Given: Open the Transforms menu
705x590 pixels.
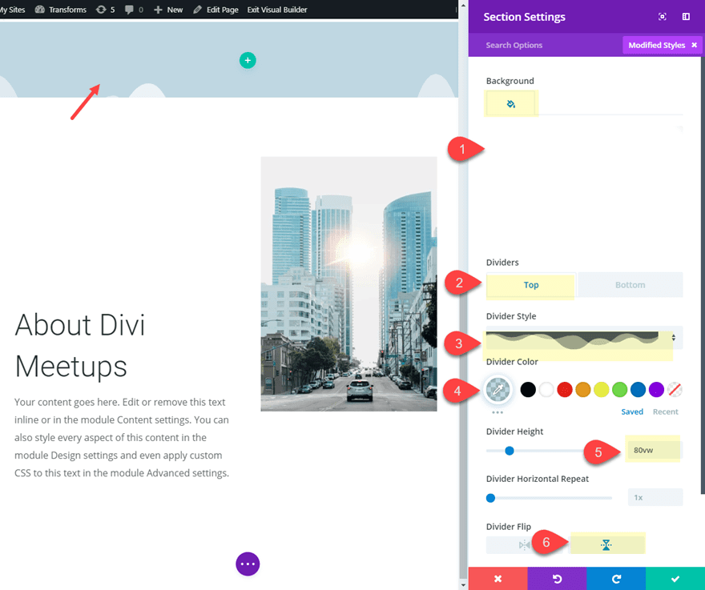Looking at the screenshot, I should [x=67, y=9].
